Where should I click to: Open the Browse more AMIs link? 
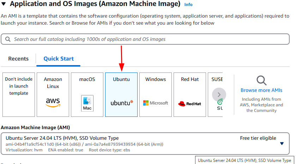point(261,90)
